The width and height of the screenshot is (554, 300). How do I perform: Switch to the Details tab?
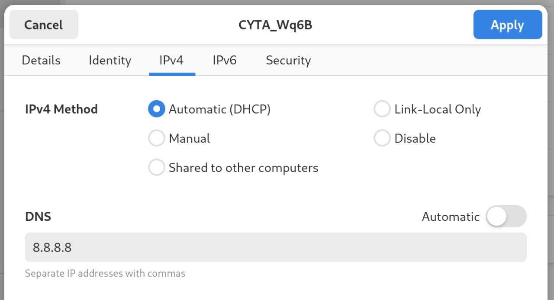(41, 61)
